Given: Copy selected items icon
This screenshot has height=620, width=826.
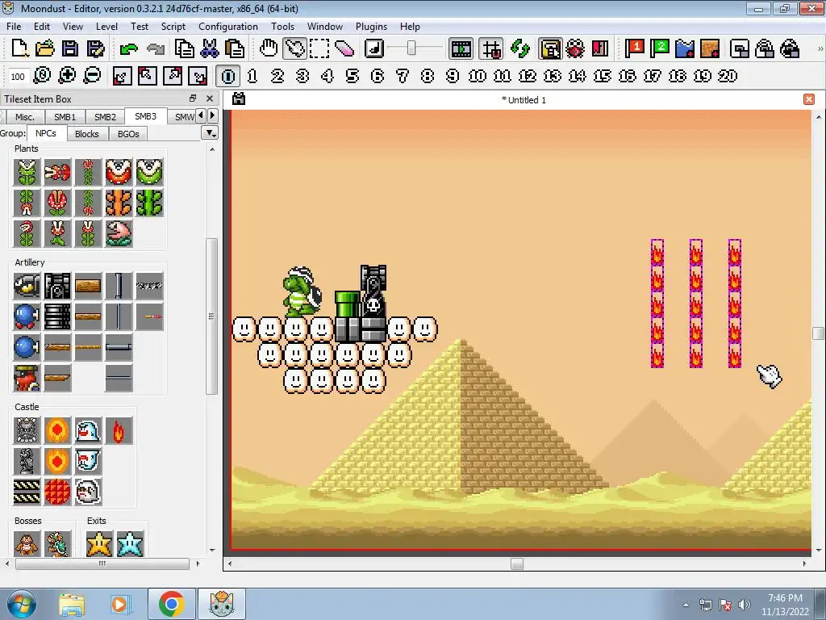Looking at the screenshot, I should tap(184, 48).
